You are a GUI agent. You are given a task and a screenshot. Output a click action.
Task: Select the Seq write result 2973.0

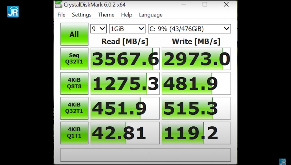pos(196,59)
